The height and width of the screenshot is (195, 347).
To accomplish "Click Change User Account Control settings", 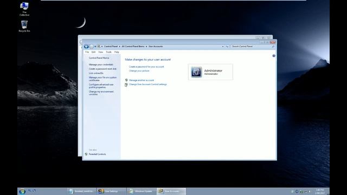I will (148, 84).
